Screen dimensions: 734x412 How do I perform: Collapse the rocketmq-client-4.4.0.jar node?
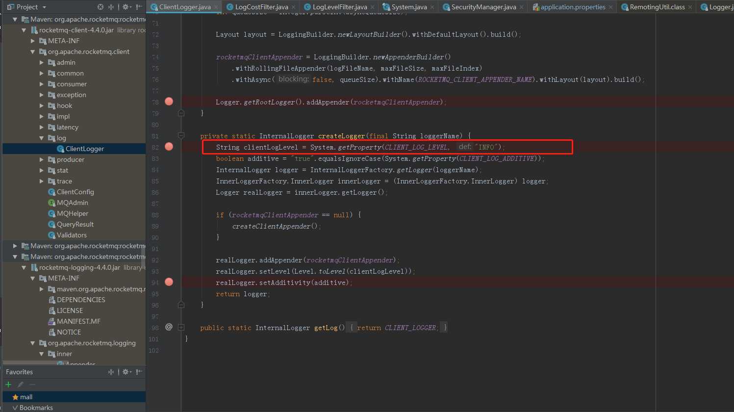click(24, 30)
